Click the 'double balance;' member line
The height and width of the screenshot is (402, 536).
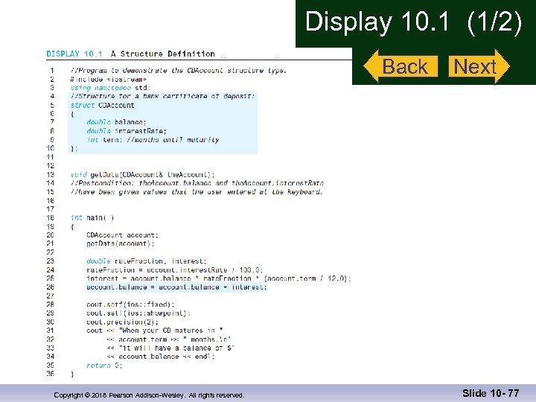[116, 122]
